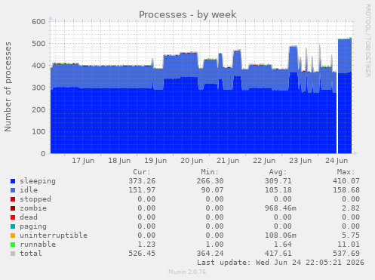Image resolution: width=375 pixels, height=280 pixels.
Task: Click the '22 Jun' x-axis label
Action: (x=264, y=161)
